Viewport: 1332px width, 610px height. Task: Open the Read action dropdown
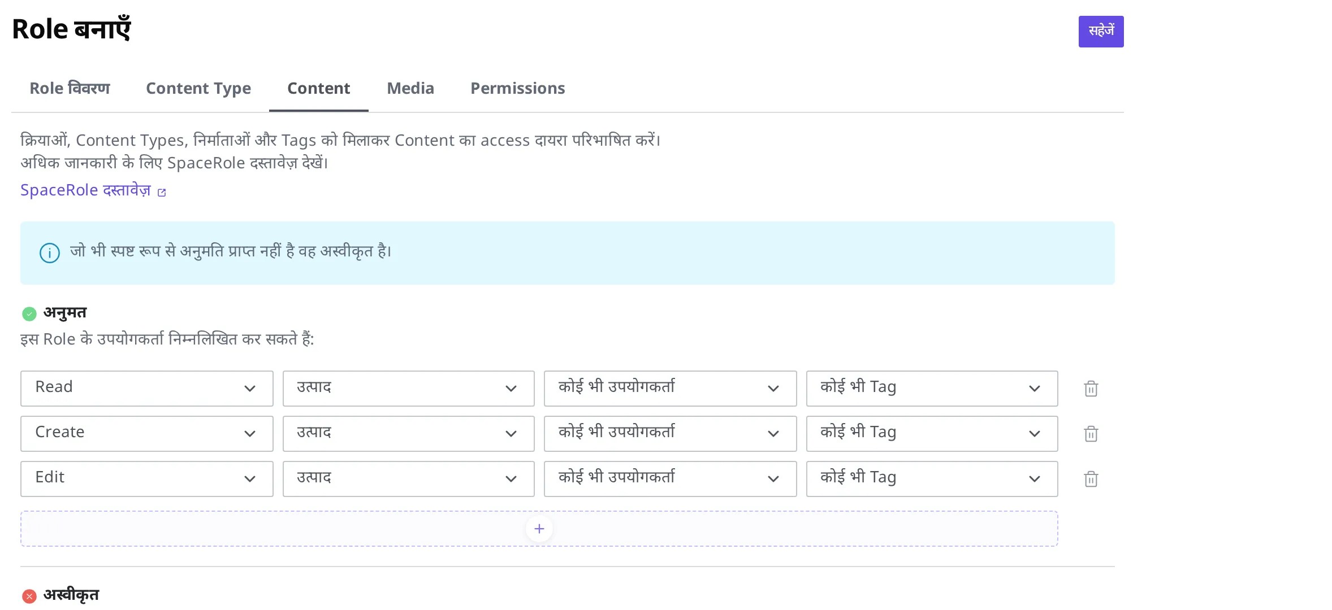147,389
